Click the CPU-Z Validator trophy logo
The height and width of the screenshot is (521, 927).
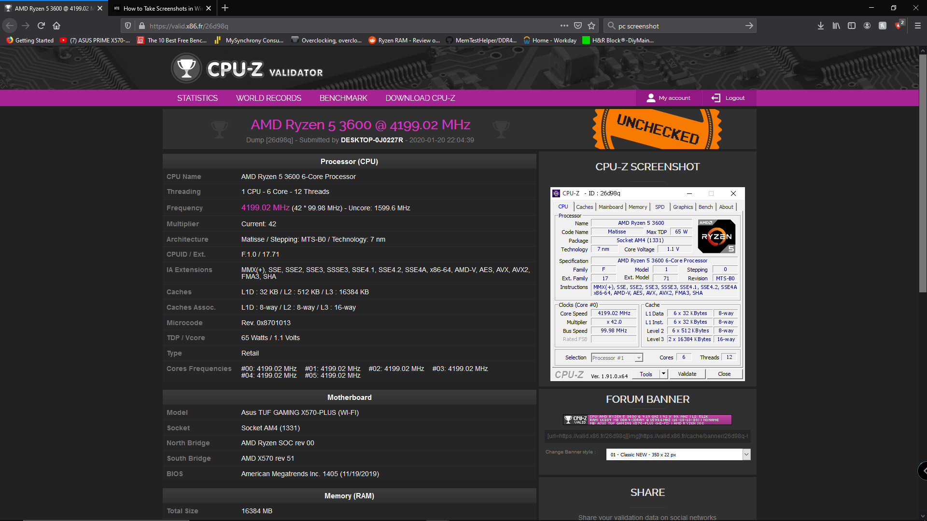(x=186, y=68)
